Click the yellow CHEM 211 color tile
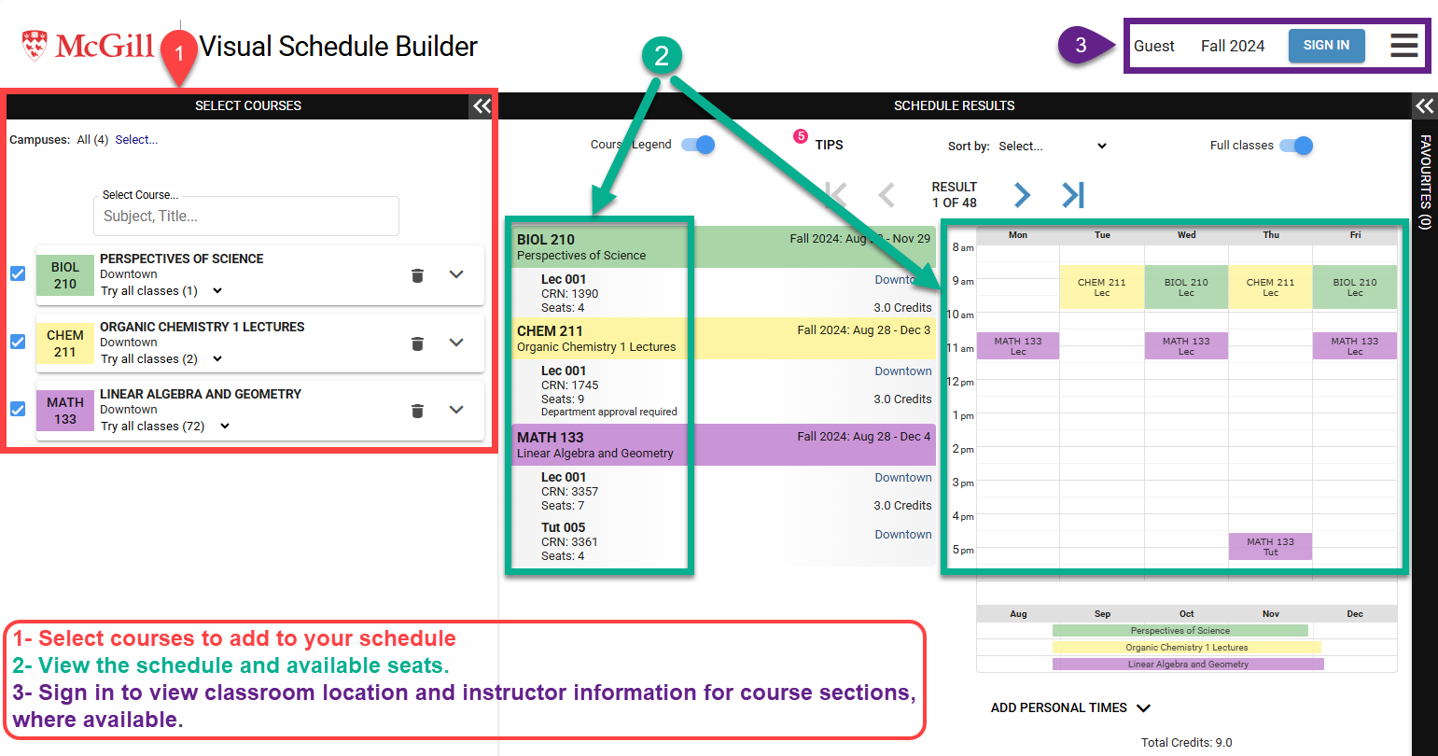This screenshot has height=756, width=1438. pos(65,343)
